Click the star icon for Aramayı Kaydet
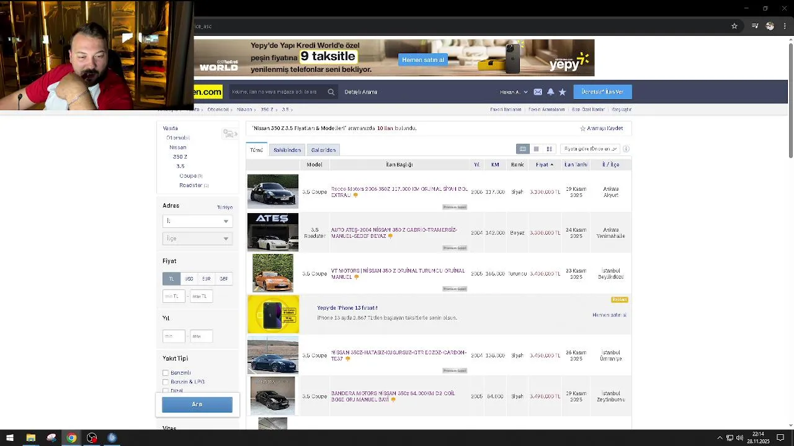 [582, 128]
